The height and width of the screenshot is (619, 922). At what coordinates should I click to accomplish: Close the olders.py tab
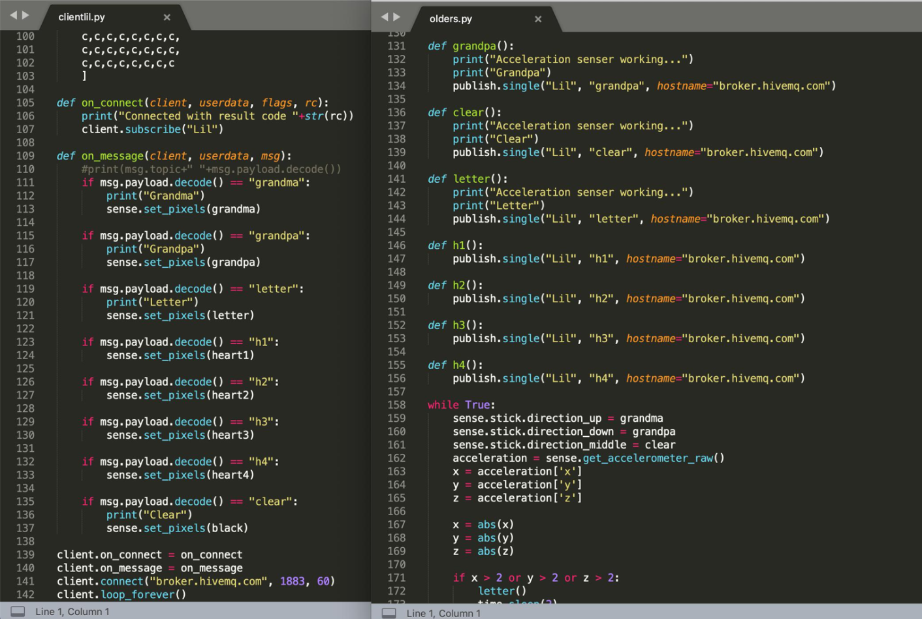click(x=538, y=20)
